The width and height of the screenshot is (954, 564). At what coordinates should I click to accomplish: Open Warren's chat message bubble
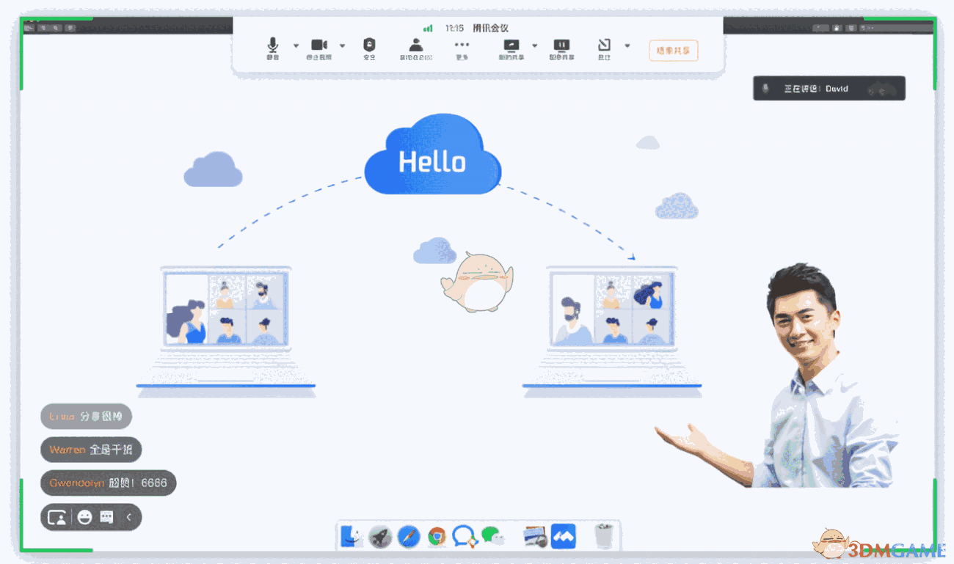pyautogui.click(x=91, y=450)
